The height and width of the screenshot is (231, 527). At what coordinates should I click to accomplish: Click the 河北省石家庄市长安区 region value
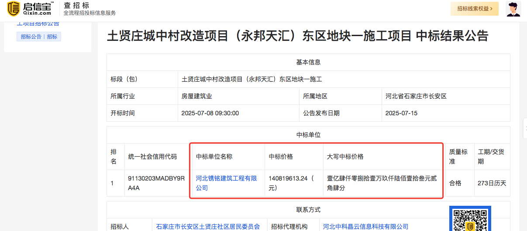416,96
